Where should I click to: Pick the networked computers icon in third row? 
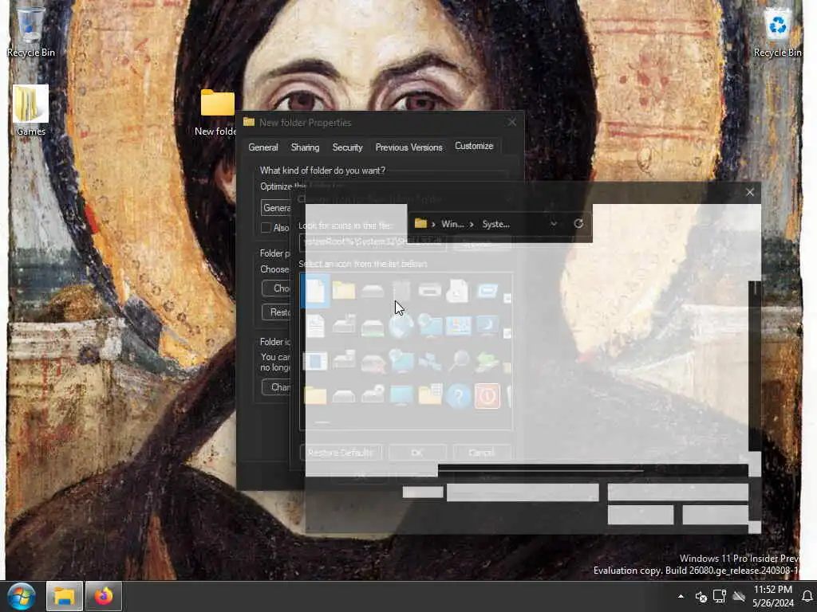tap(430, 361)
